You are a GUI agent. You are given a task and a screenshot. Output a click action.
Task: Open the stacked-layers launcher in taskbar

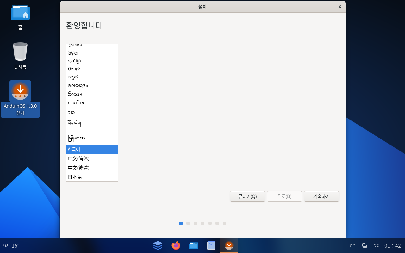158,245
